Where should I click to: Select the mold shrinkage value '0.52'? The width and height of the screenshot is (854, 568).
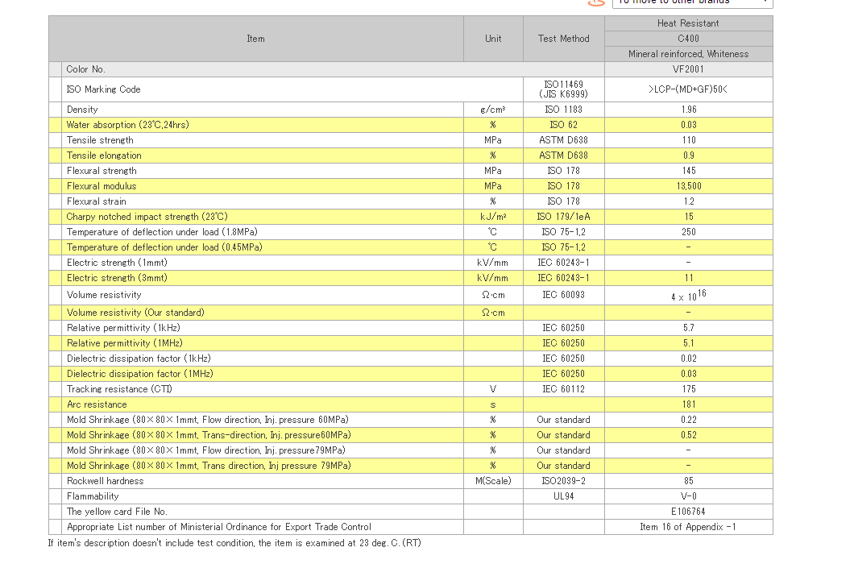pyautogui.click(x=688, y=434)
